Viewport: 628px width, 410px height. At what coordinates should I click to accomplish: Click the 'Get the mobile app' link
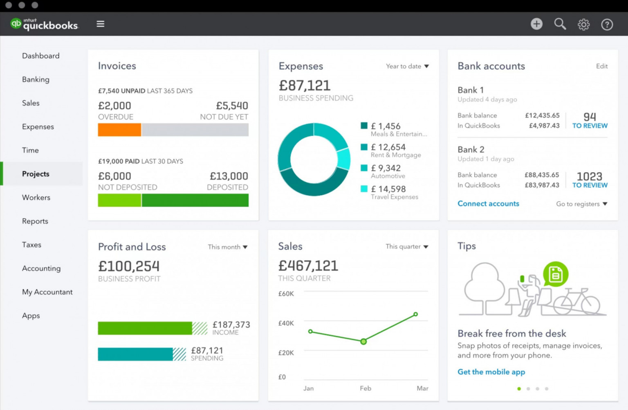[491, 372]
